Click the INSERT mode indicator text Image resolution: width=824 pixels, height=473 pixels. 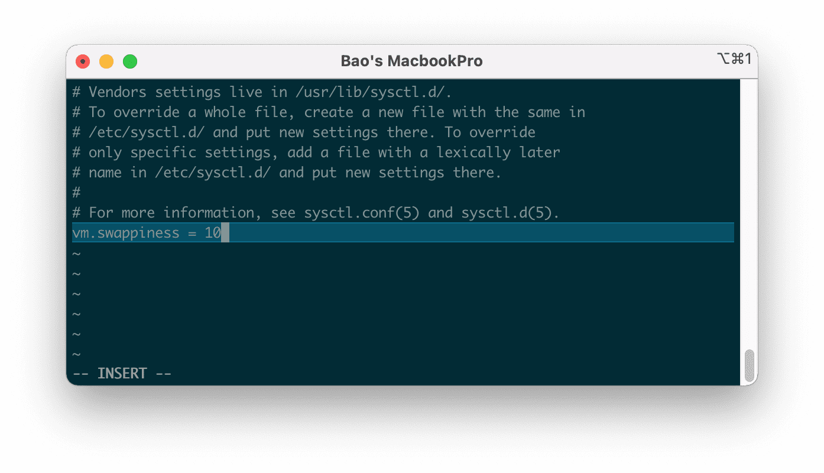pos(122,372)
